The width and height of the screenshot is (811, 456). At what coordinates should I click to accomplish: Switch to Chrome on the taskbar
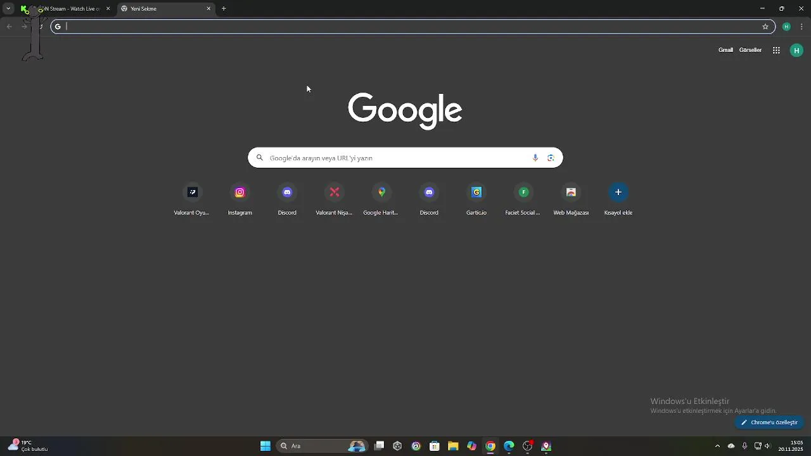click(x=490, y=446)
